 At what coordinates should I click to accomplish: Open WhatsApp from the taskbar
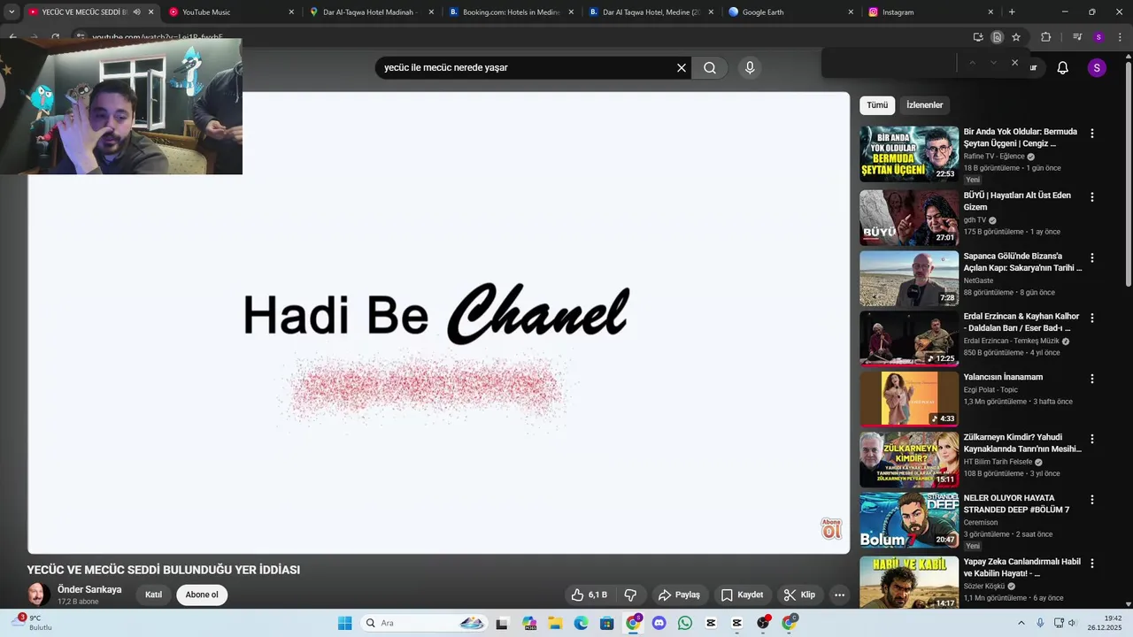point(685,623)
